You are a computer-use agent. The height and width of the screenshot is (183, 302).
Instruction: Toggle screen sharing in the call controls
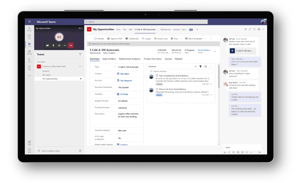[x=59, y=45]
